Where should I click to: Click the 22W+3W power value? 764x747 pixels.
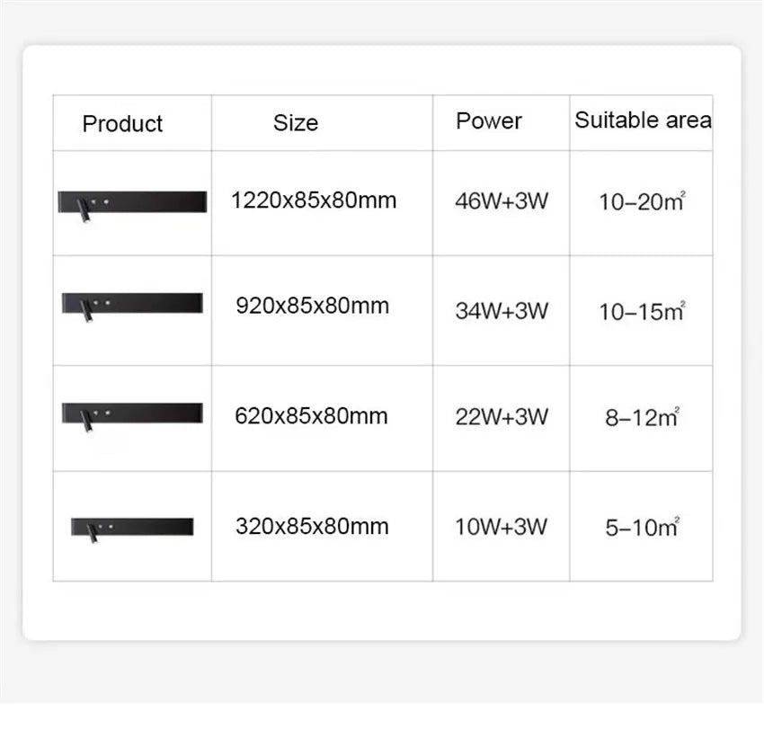(502, 417)
